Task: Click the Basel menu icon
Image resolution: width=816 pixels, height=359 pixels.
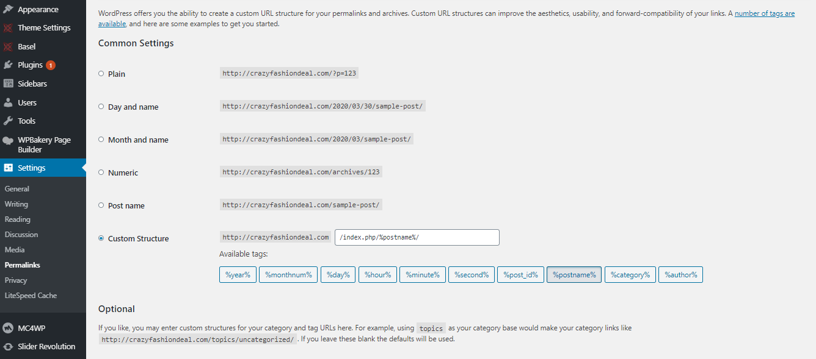Action: coord(8,47)
